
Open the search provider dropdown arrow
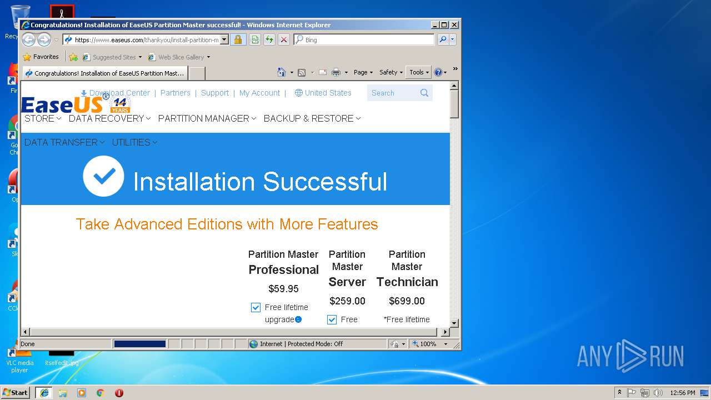(453, 39)
